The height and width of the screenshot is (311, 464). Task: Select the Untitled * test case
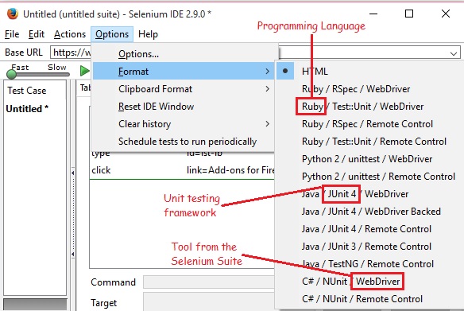coord(27,109)
